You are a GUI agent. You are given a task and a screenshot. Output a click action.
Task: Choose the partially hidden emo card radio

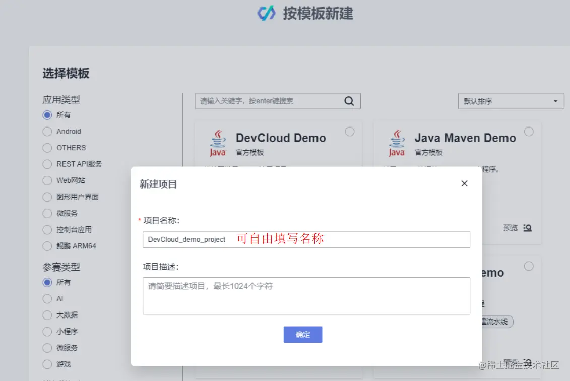coord(529,266)
